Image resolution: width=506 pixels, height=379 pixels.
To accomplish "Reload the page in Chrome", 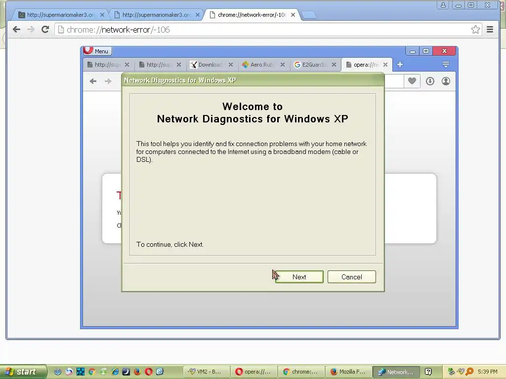I will coord(45,30).
